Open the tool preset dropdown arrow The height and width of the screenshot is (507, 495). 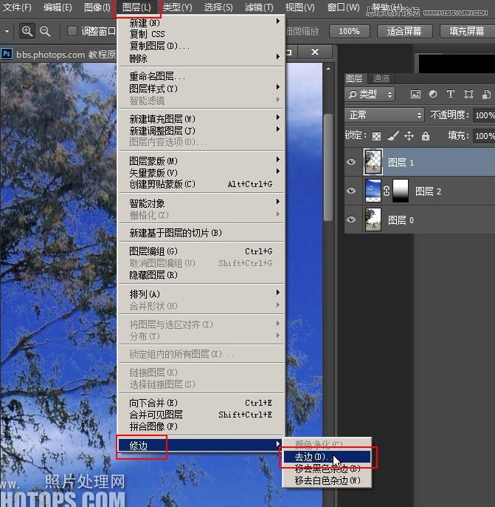[x=7, y=31]
